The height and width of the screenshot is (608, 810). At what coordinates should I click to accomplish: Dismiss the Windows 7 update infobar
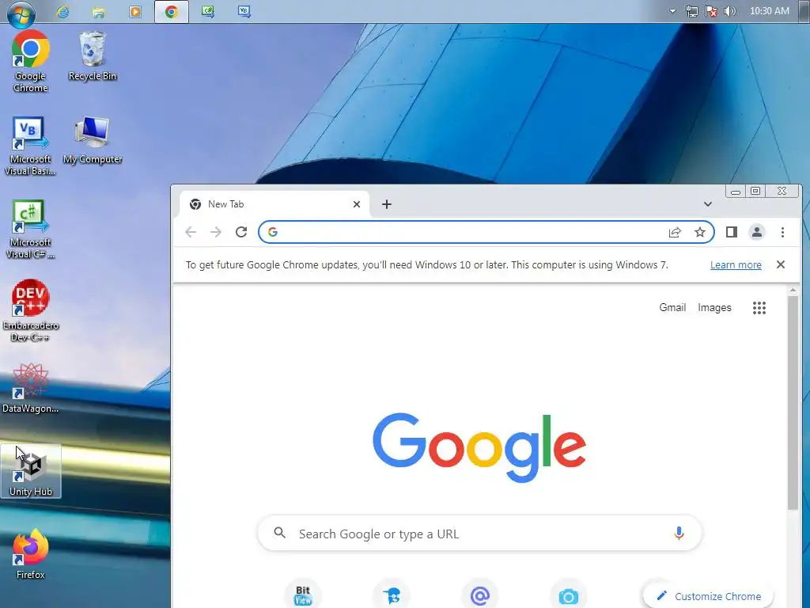pos(781,264)
